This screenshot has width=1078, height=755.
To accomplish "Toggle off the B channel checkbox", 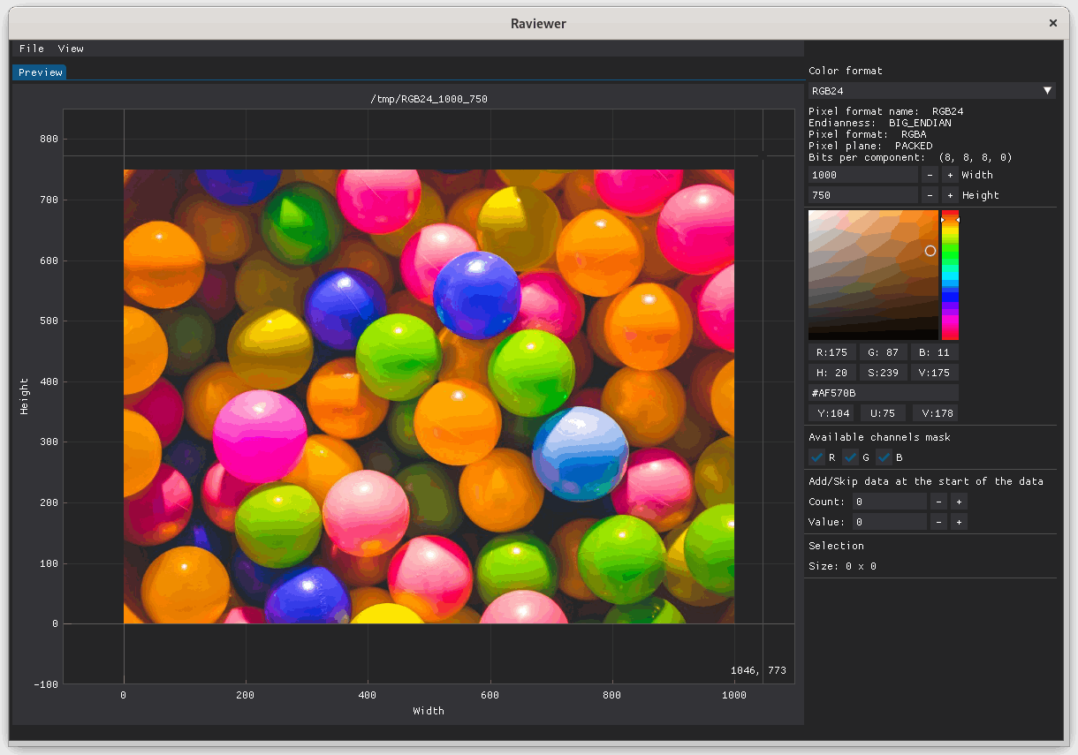I will (x=884, y=457).
